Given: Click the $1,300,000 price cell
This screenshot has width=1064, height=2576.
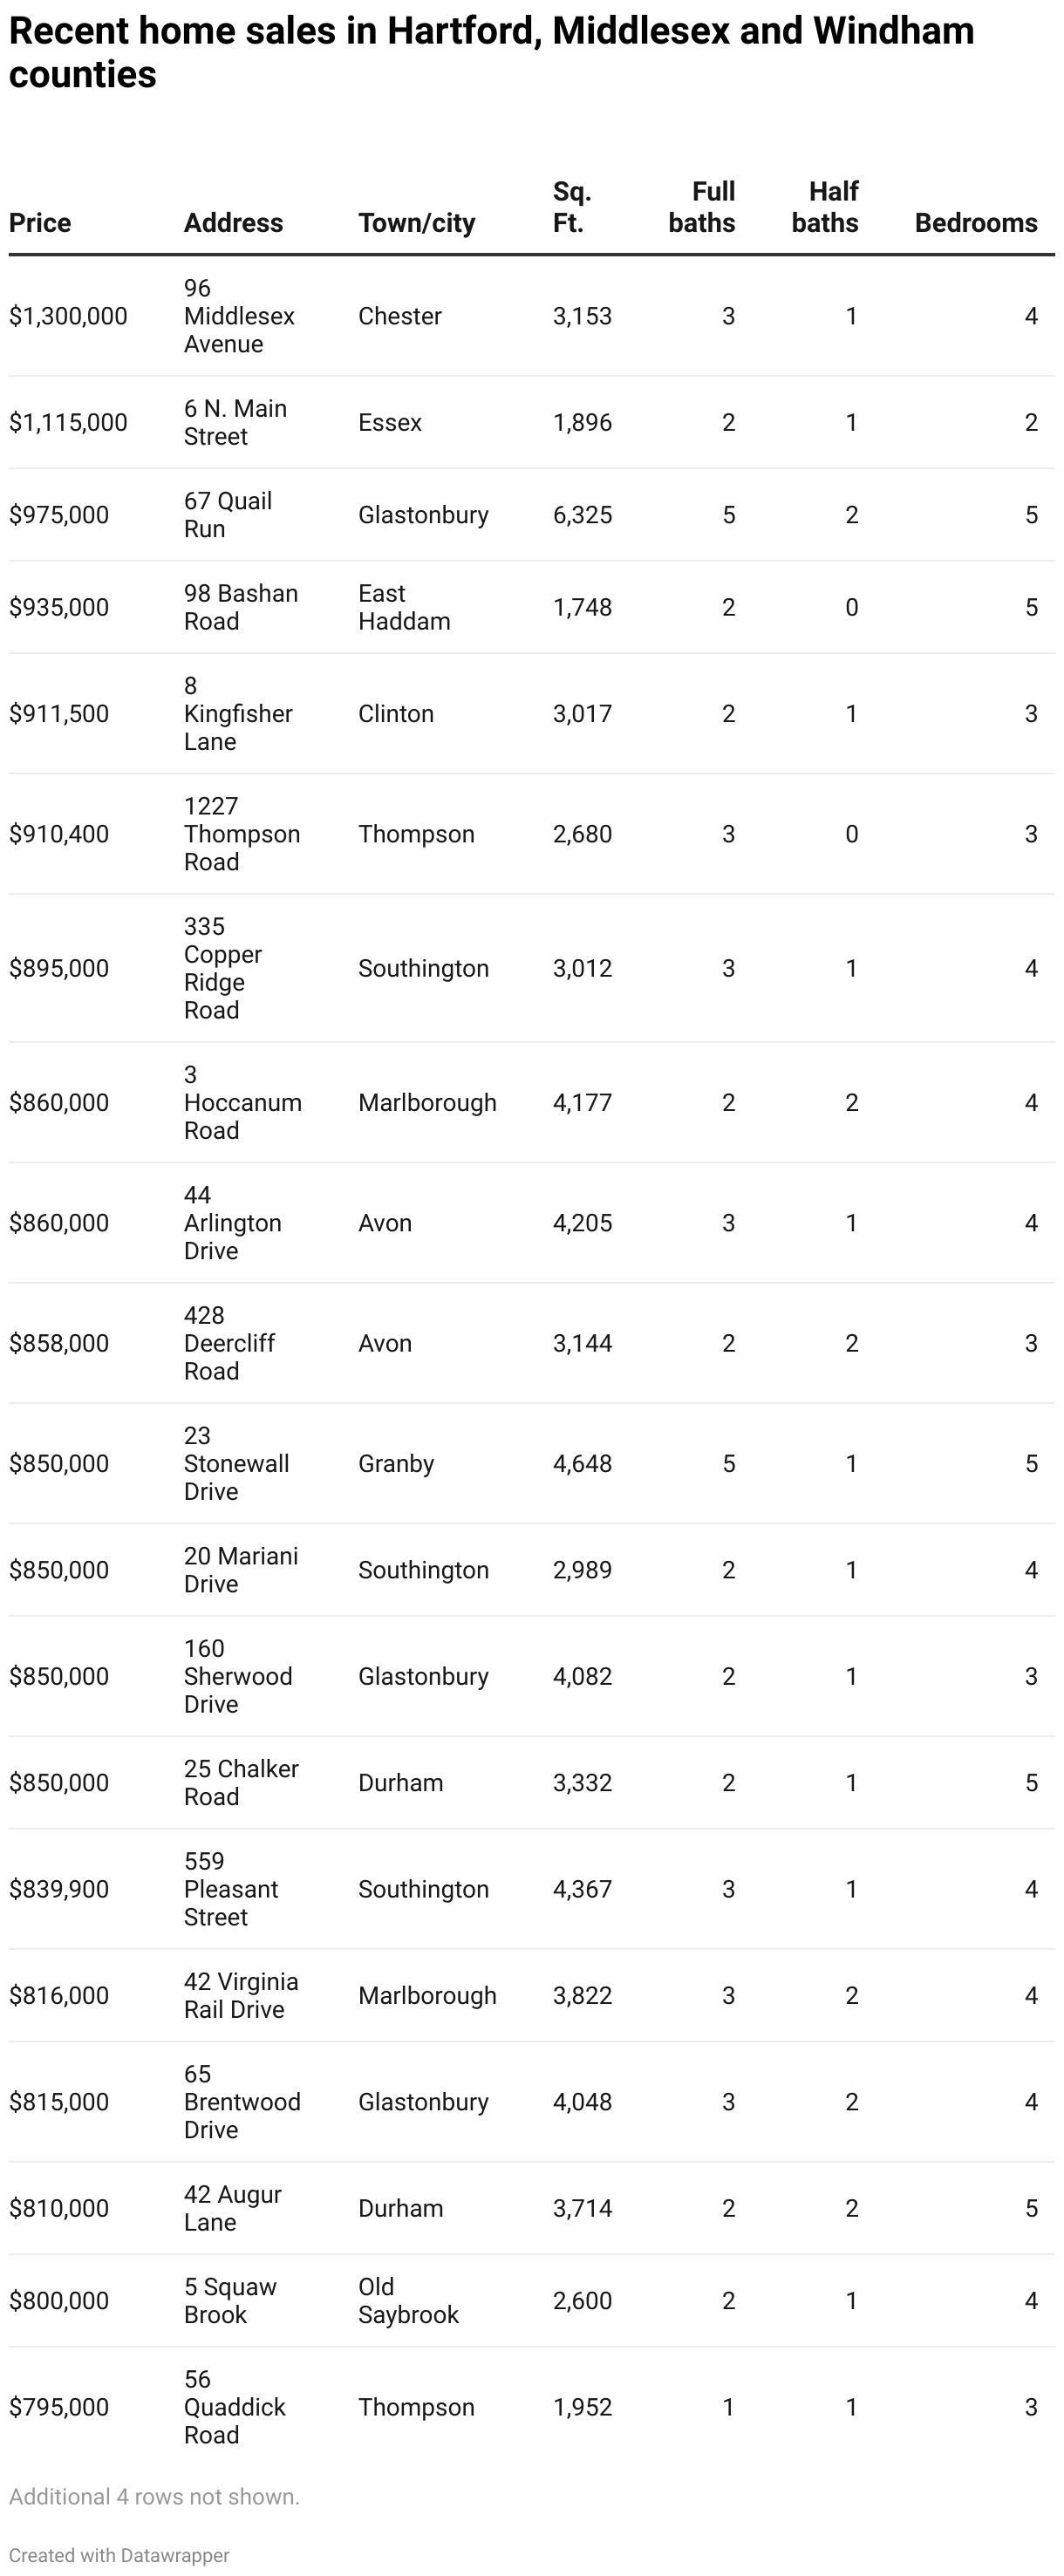Looking at the screenshot, I should point(68,316).
